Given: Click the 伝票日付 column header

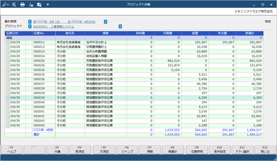Looking at the screenshot, I should tap(19, 33).
